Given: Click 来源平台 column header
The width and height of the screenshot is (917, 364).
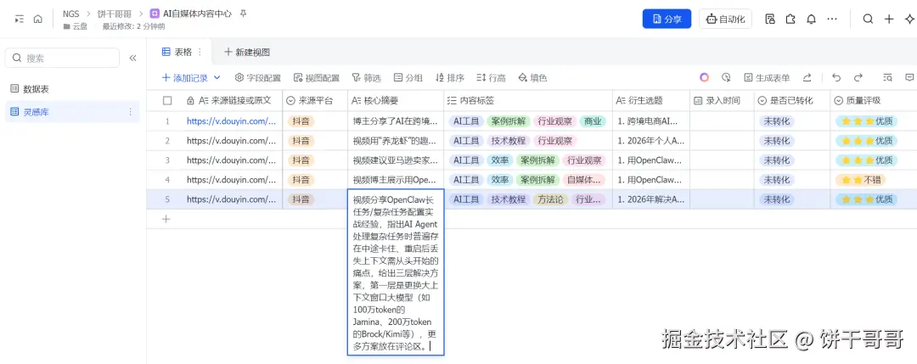Looking at the screenshot, I should click(x=315, y=100).
